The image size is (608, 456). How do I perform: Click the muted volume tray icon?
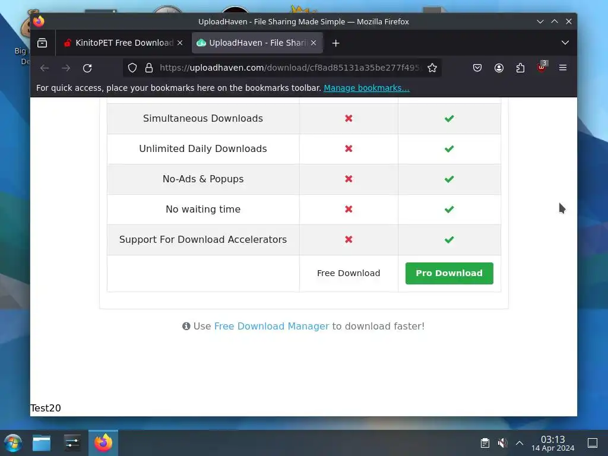coord(502,443)
